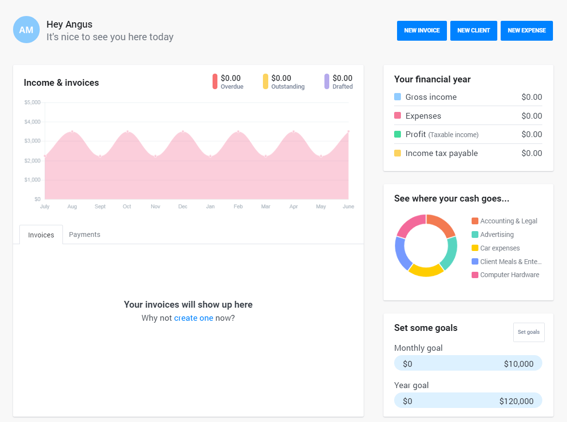Click the NEW EXPENSE button
This screenshot has height=422, width=567.
pyautogui.click(x=527, y=31)
